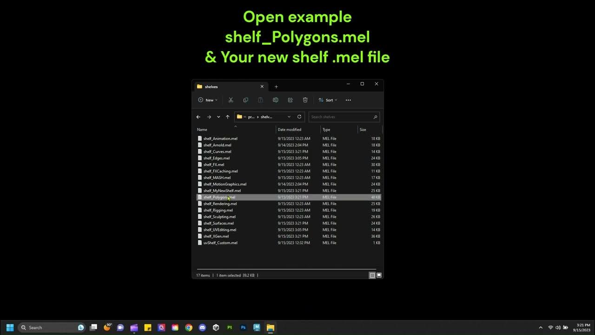The image size is (595, 335).
Task: Open the New item dropdown
Action: (208, 100)
